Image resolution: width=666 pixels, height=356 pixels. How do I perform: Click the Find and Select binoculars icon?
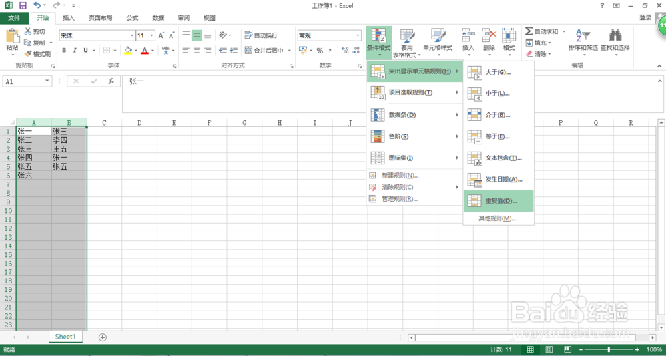615,35
